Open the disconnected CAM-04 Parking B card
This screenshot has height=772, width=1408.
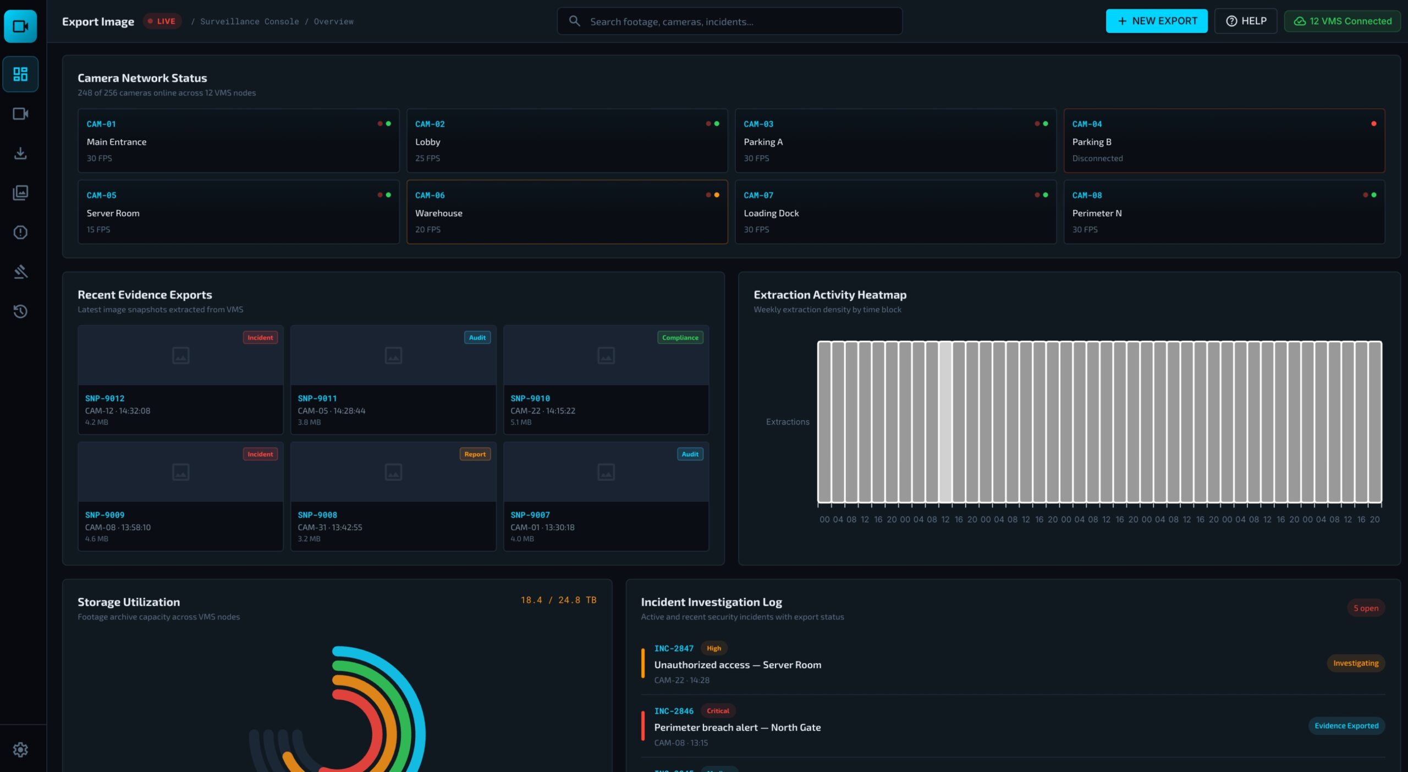[x=1224, y=141]
